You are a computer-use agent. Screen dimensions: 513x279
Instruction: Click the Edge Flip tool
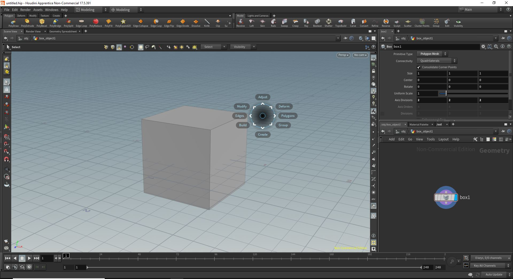tap(169, 23)
